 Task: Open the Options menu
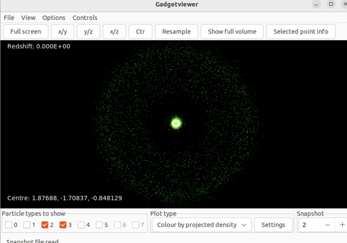54,18
